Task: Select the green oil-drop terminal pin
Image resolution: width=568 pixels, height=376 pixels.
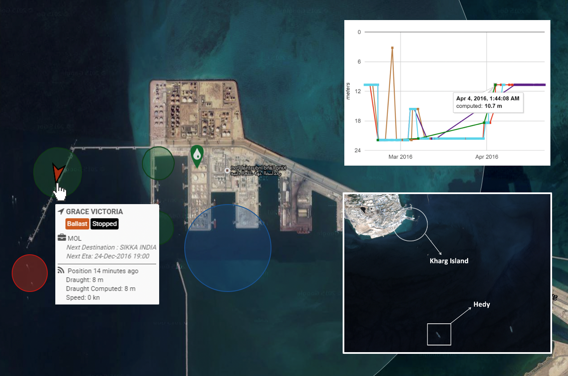Action: pos(197,156)
